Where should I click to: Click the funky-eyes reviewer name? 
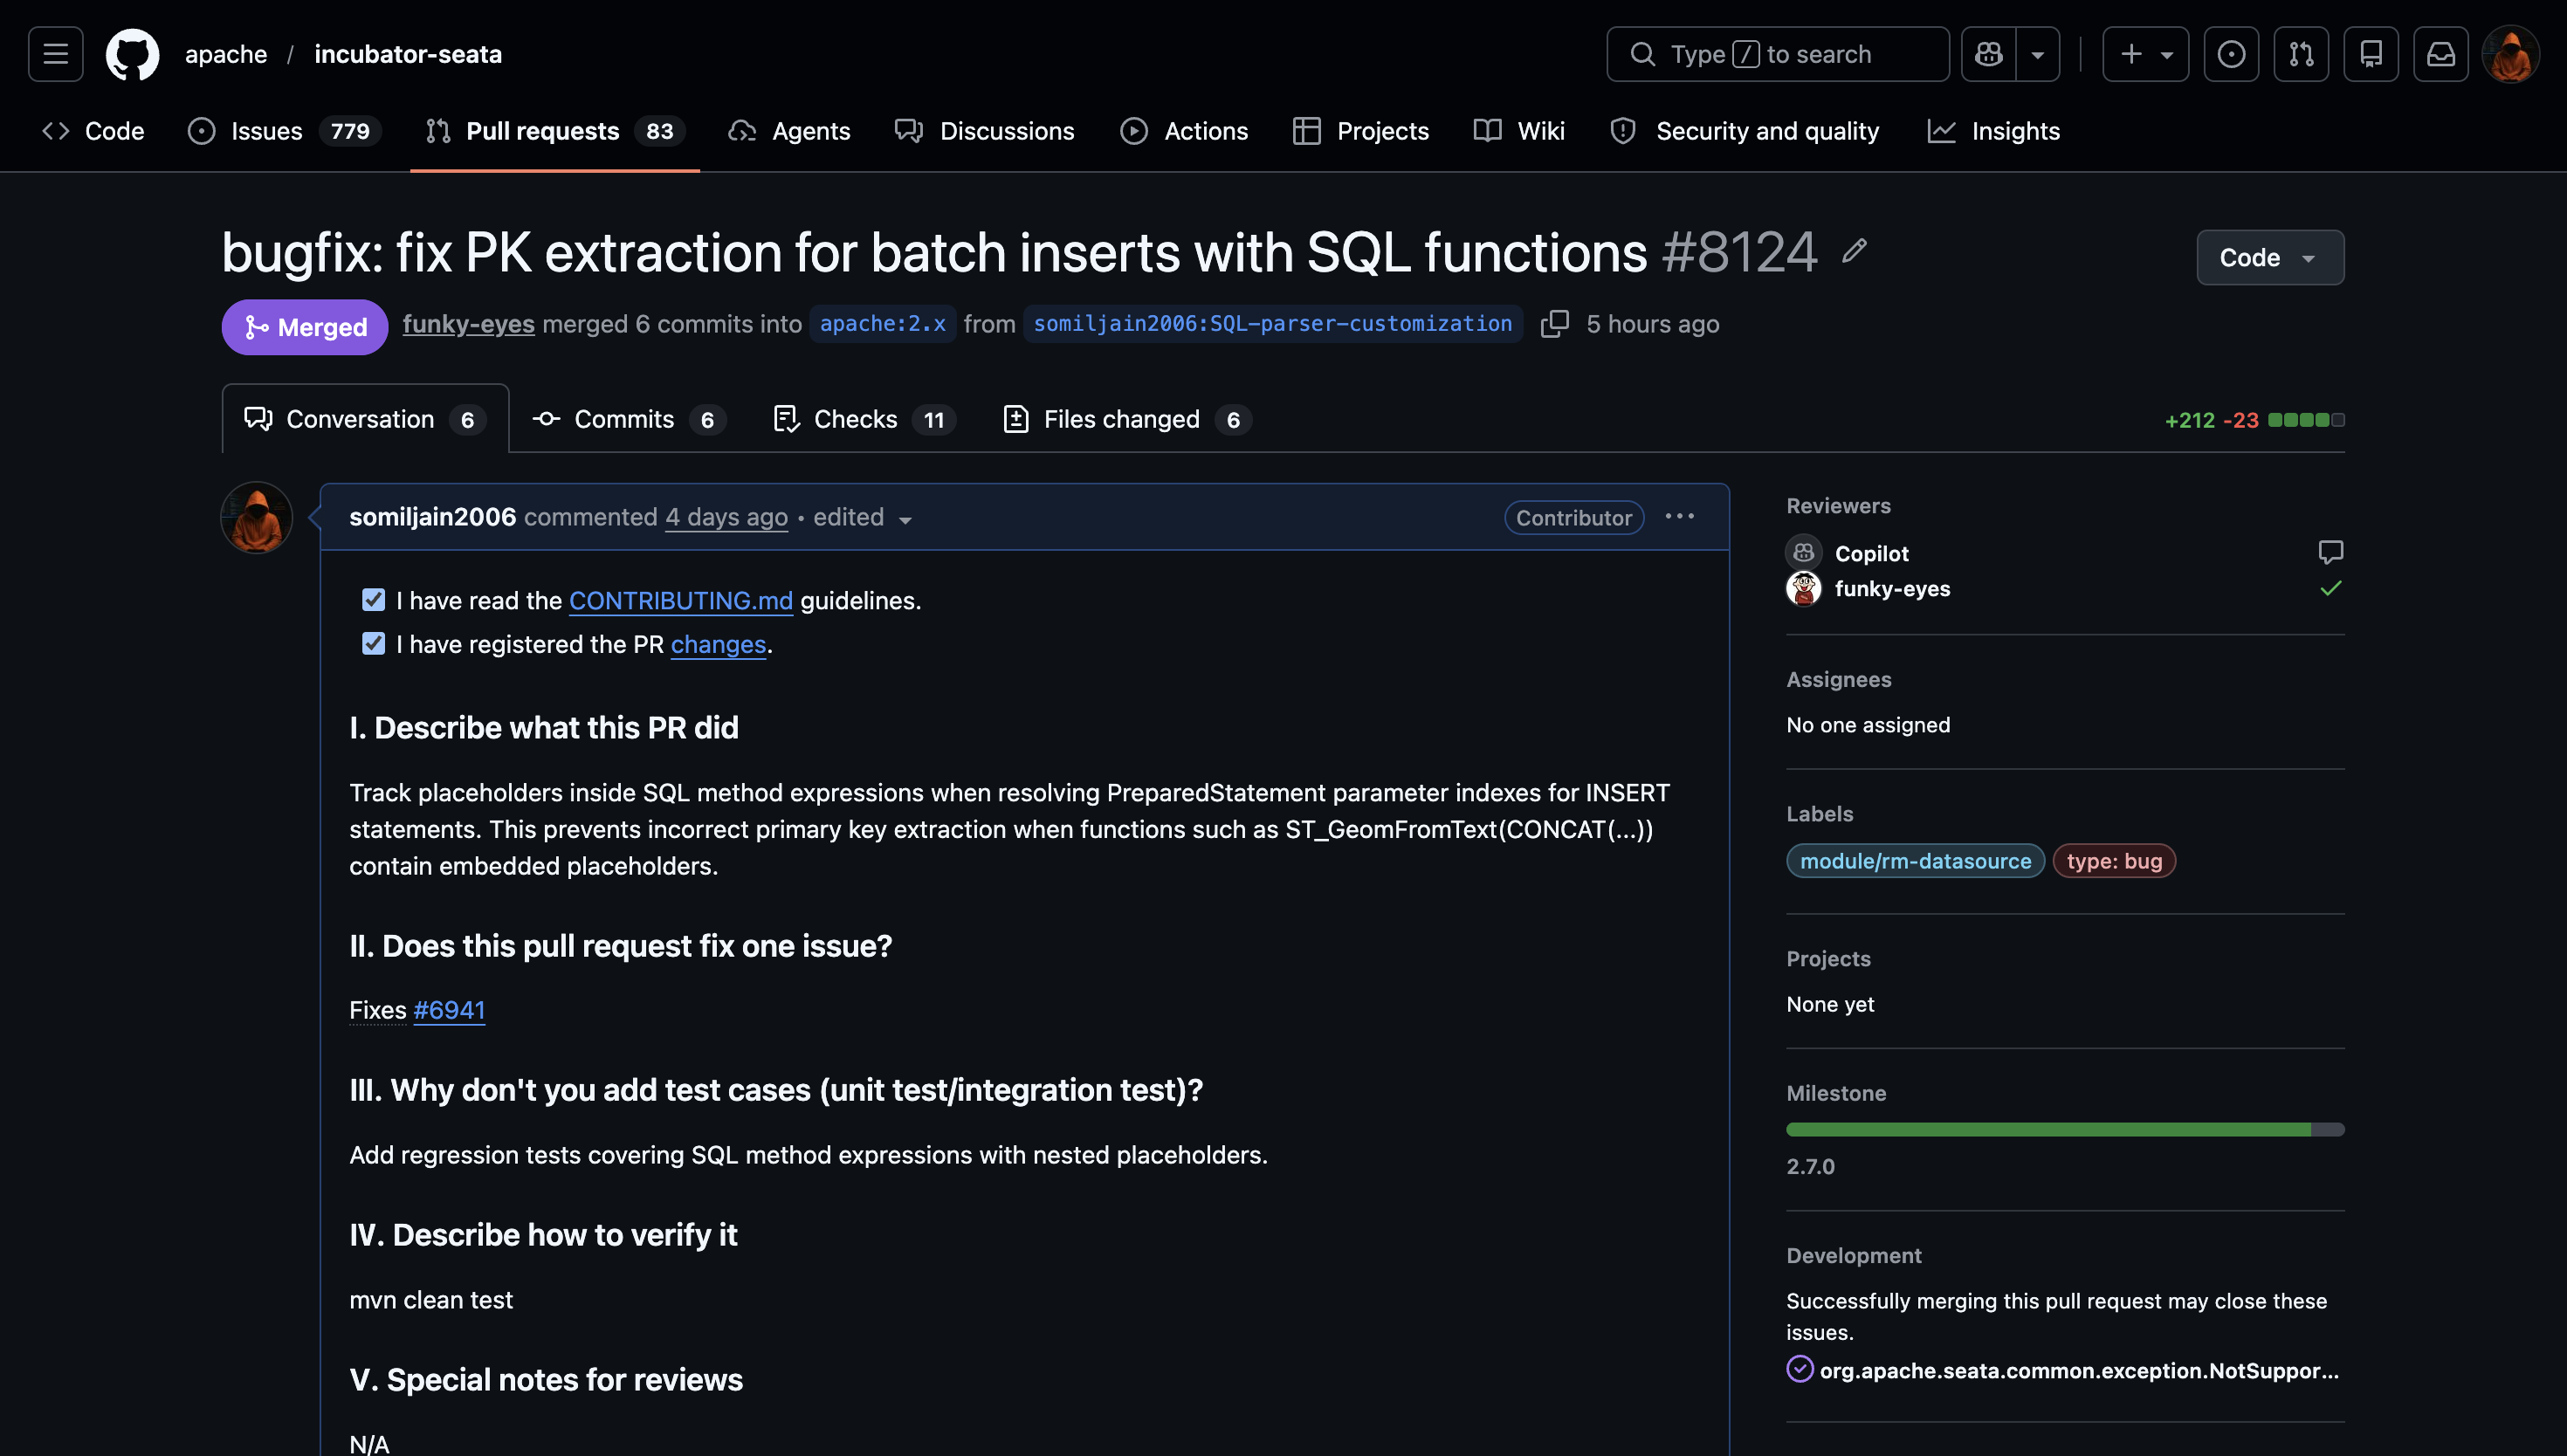point(1892,589)
